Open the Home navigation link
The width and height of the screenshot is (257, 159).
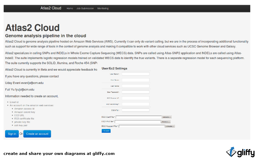[x=70, y=9]
